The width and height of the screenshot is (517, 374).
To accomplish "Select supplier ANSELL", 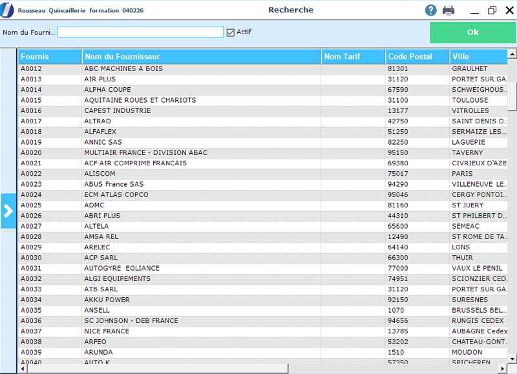I will pos(96,311).
